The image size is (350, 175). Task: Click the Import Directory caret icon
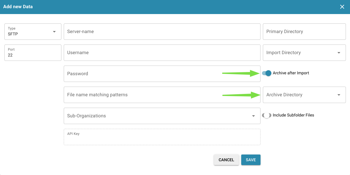[x=339, y=53]
